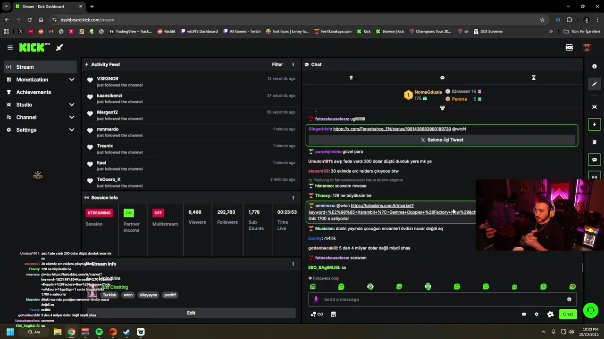Click the trash icon in chat header
The height and width of the screenshot is (339, 604).
click(351, 78)
